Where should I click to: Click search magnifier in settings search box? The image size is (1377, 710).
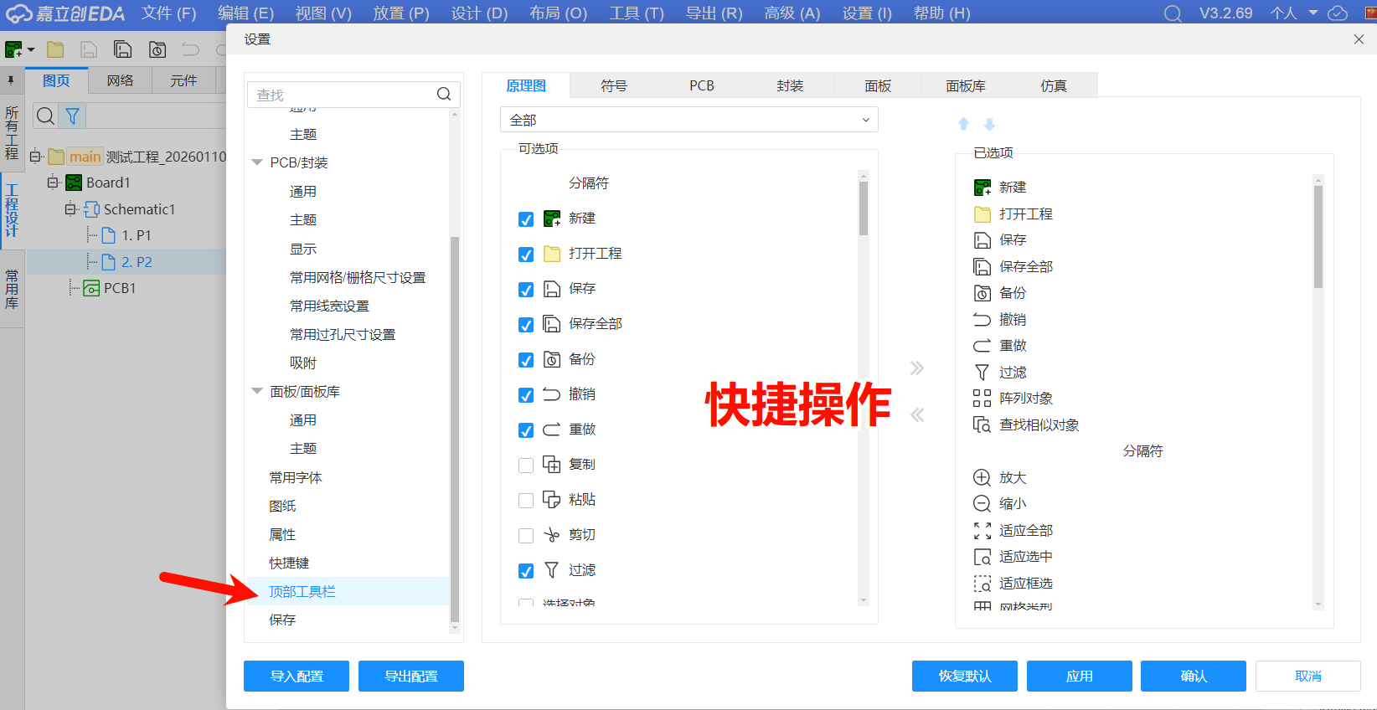(x=444, y=95)
